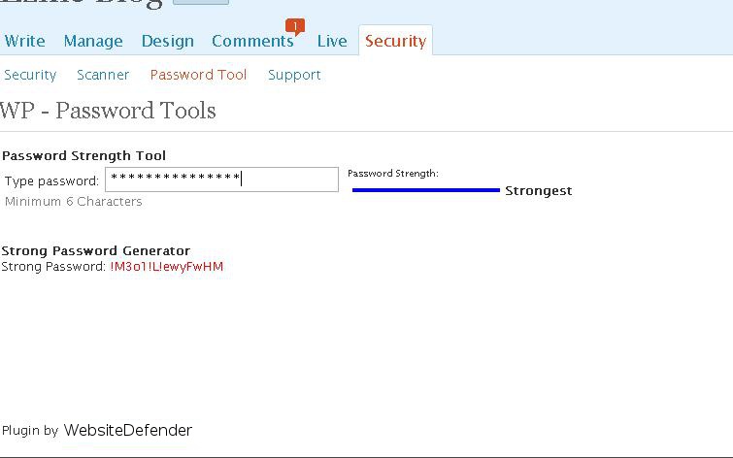Focus the Type password input field
733x458 pixels.
(x=221, y=180)
